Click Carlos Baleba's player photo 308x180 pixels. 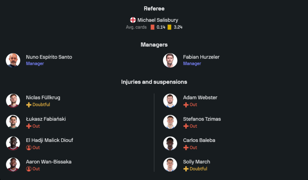point(170,143)
